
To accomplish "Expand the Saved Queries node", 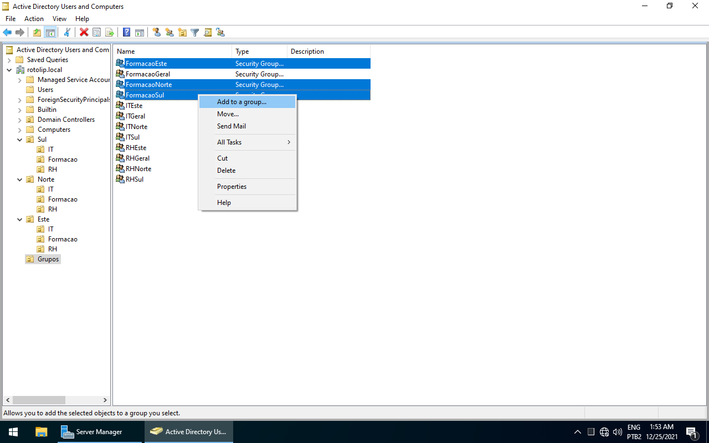I will pyautogui.click(x=9, y=60).
